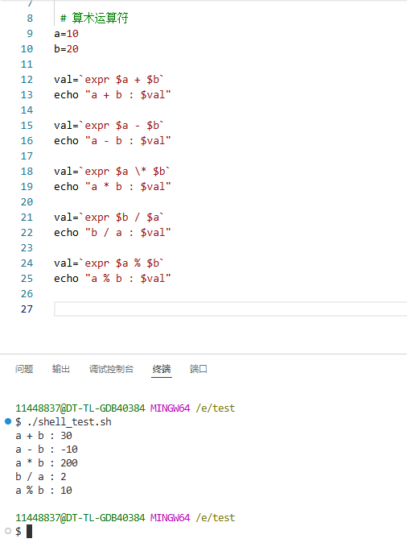Viewport: 407px width, 547px height.
Task: Click the blue command status dot beside ./shell_test.sh
Action: tap(8, 421)
